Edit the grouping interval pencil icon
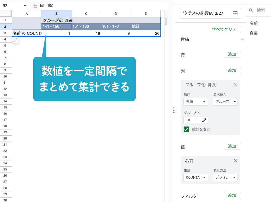 point(204,120)
